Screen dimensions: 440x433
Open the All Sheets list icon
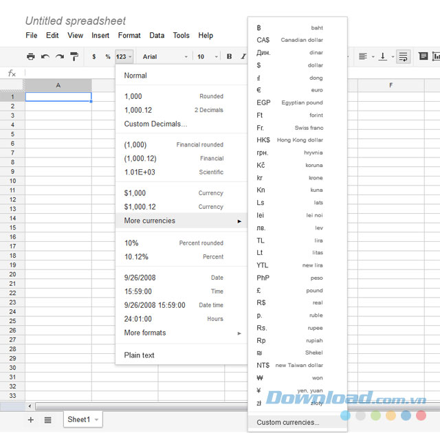point(48,419)
